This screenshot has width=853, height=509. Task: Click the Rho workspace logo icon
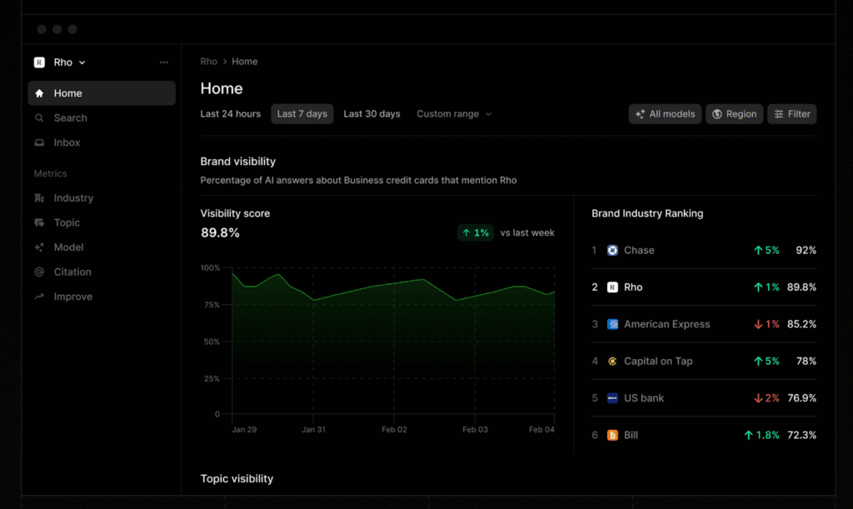39,62
